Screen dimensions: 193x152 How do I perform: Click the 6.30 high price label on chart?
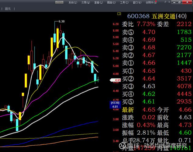coord(61,21)
